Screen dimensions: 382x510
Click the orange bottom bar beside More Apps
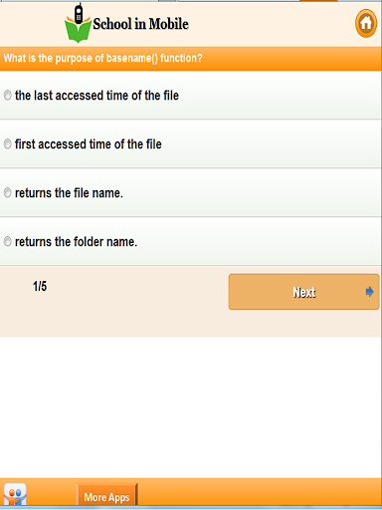[259, 493]
